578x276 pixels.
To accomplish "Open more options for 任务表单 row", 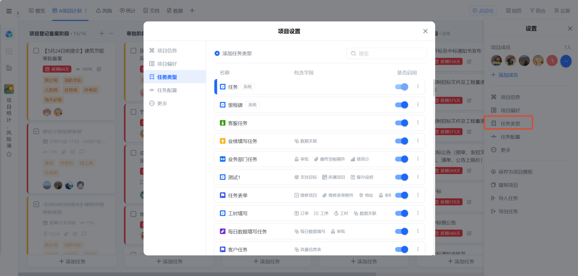I will (418, 195).
